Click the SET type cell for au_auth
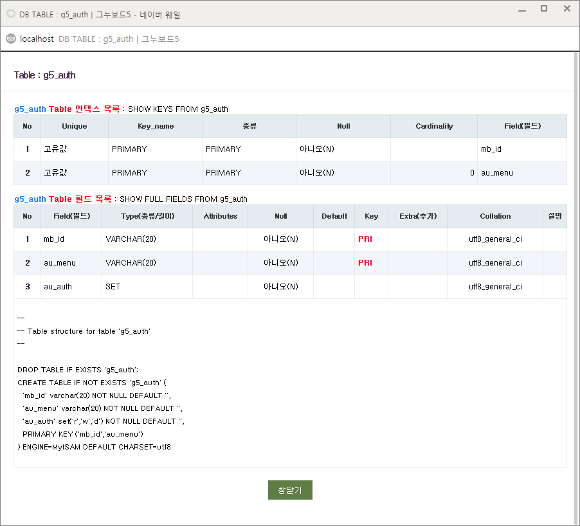This screenshot has height=526, width=580. pyautogui.click(x=113, y=287)
